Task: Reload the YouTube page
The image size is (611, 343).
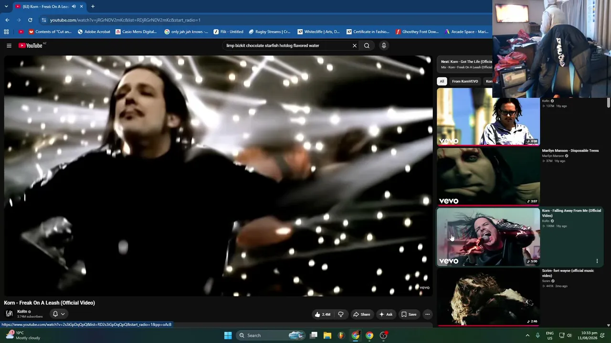Action: tap(30, 20)
